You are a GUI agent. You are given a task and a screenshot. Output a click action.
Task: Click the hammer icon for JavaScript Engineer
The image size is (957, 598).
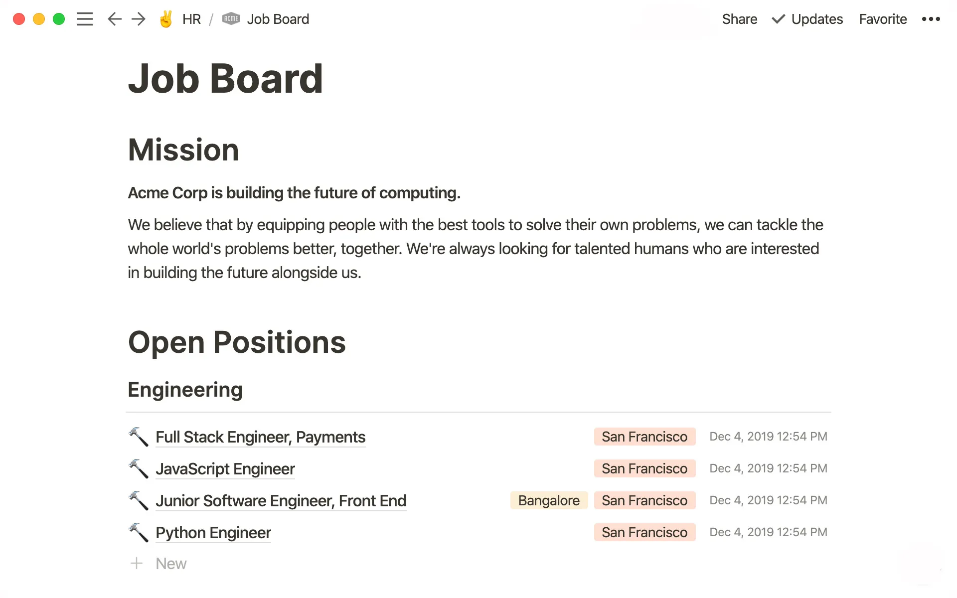pyautogui.click(x=138, y=468)
